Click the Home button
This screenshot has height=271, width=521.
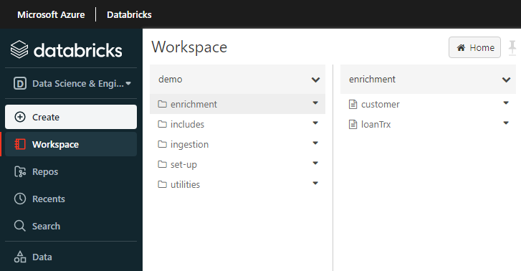pyautogui.click(x=474, y=47)
